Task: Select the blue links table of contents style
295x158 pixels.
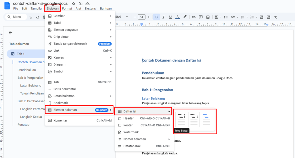Action: tap(207, 119)
